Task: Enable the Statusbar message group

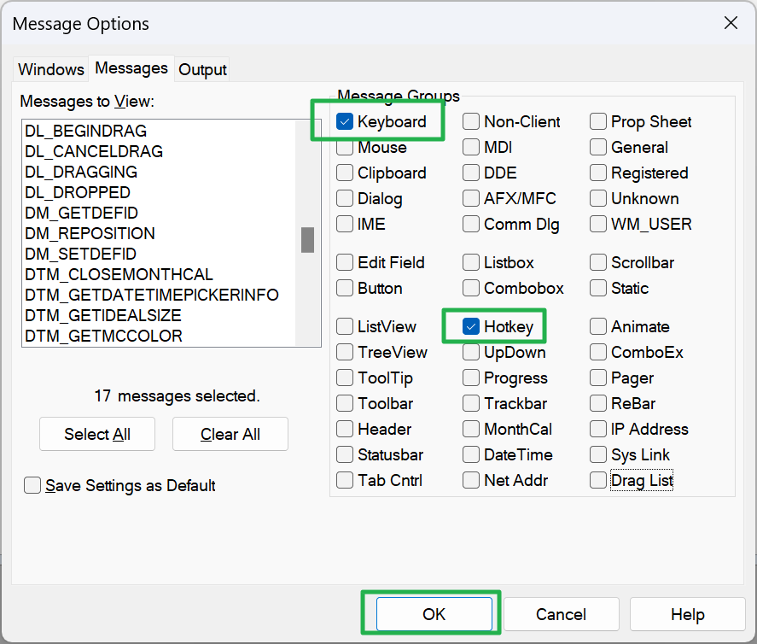Action: (x=345, y=454)
